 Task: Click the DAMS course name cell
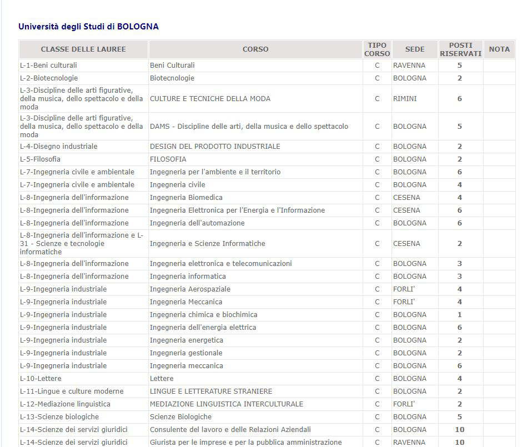[x=249, y=127]
